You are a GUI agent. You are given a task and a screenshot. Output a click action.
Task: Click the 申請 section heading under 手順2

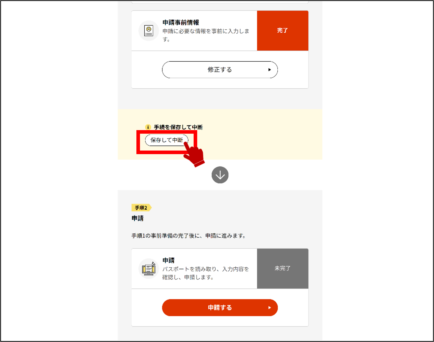pos(137,218)
